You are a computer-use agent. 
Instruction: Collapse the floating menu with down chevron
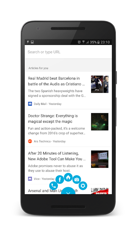(68, 191)
